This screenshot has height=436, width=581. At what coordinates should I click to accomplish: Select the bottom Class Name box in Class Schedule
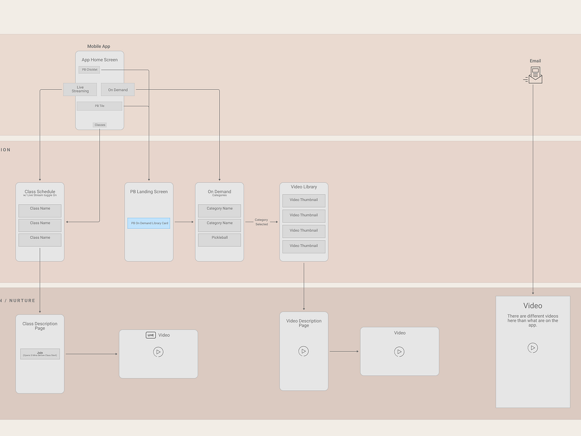(x=40, y=240)
